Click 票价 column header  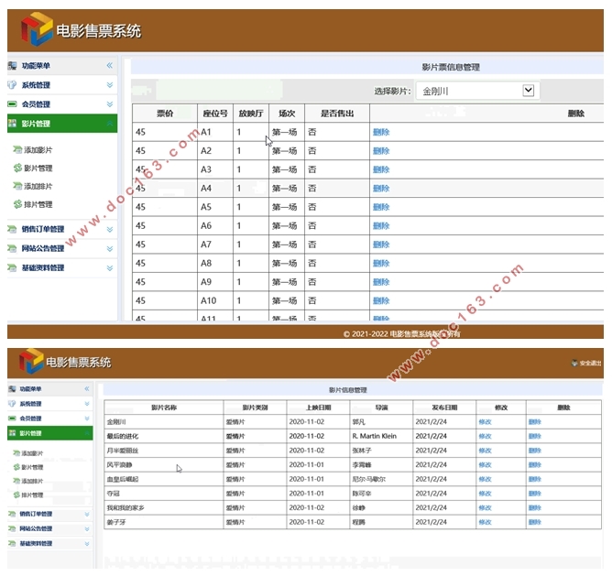coord(165,114)
